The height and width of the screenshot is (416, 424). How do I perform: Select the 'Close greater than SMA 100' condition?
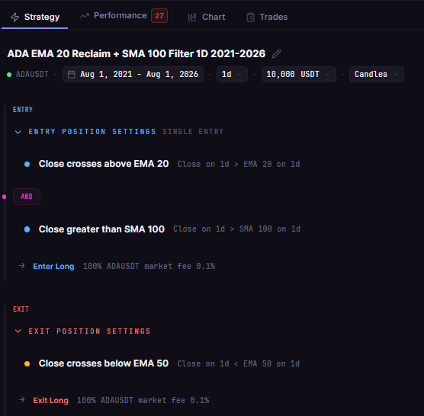(101, 229)
